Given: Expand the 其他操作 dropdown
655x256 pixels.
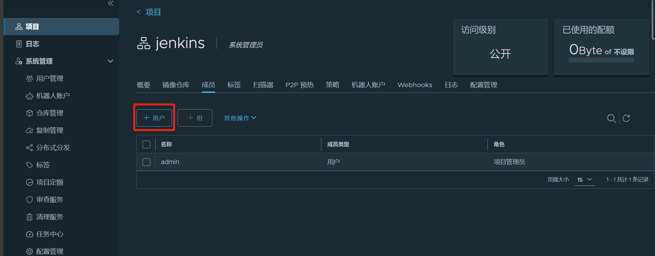Looking at the screenshot, I should click(240, 118).
